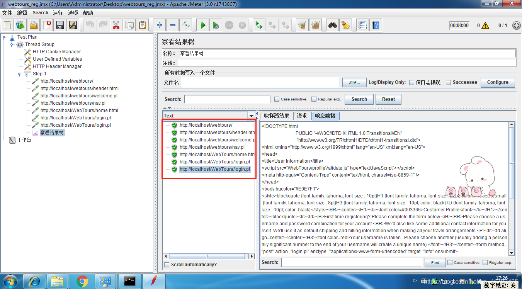Clear results with single broom icon
Screen dimensions: 522x289
click(303, 25)
